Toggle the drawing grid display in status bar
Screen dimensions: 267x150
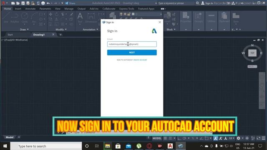165,138
